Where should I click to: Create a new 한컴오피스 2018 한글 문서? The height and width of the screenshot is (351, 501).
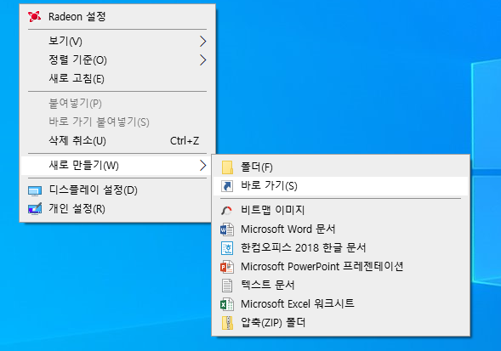pyautogui.click(x=340, y=248)
